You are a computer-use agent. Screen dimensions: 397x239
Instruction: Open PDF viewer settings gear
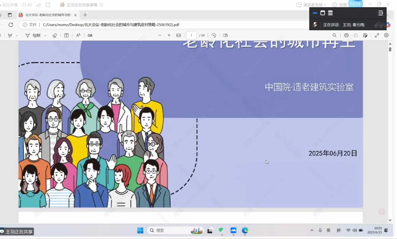386,35
